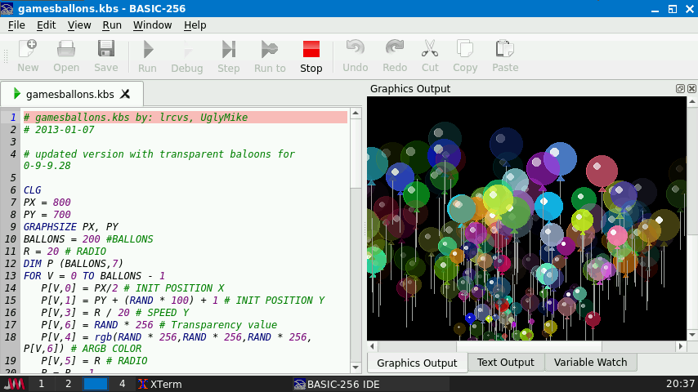This screenshot has width=698, height=392.
Task: Click the Step toolbar icon
Action: coord(228,56)
